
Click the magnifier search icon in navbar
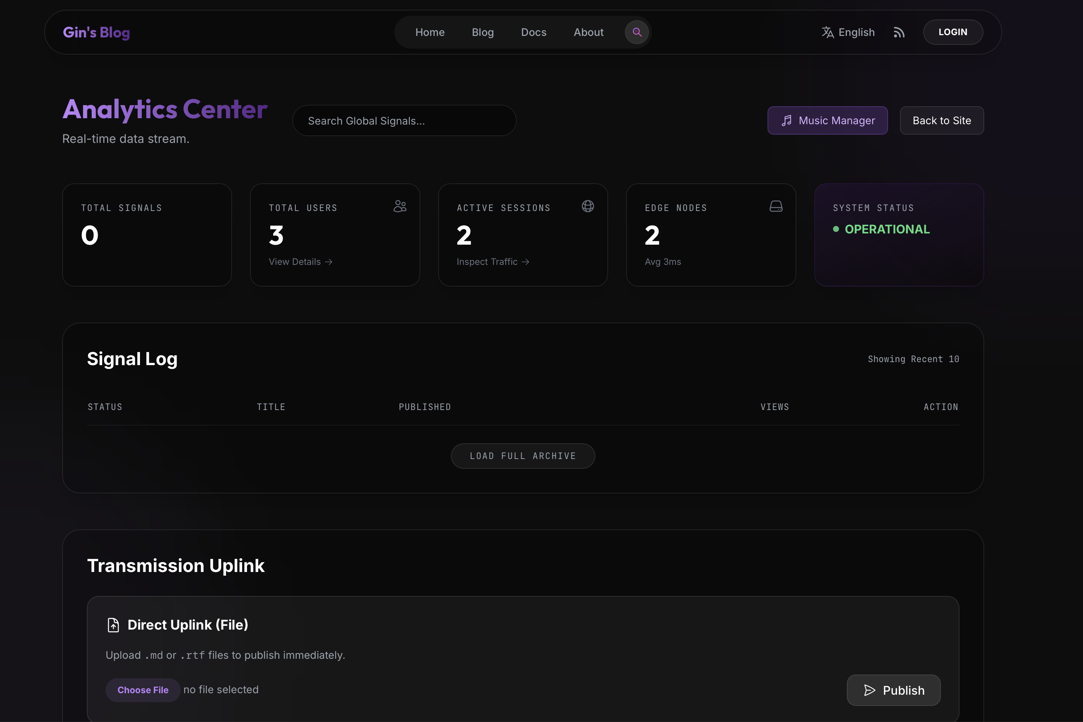(637, 32)
